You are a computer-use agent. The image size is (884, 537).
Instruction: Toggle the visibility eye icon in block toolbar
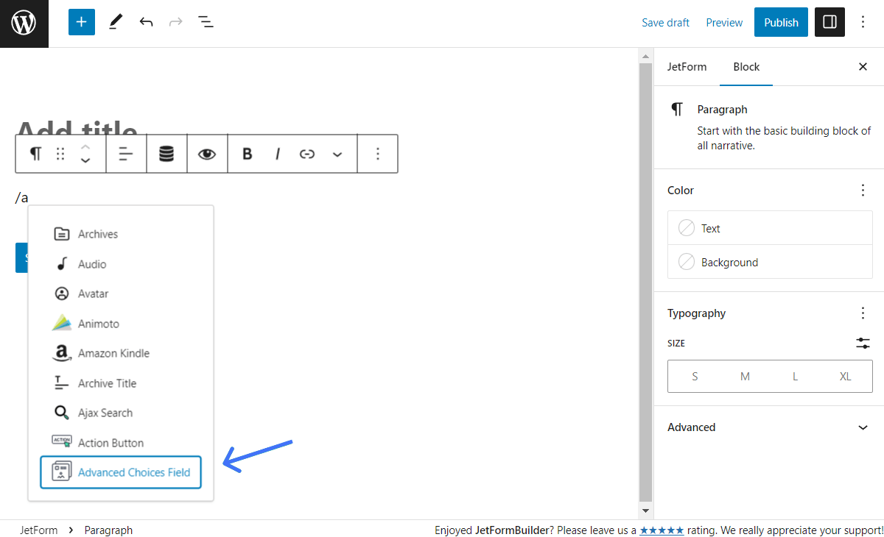point(207,153)
